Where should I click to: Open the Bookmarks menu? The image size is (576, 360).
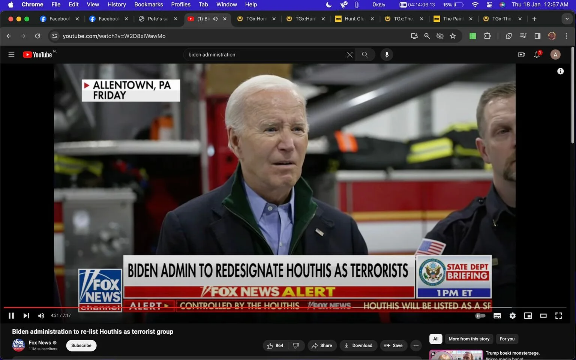point(148,4)
